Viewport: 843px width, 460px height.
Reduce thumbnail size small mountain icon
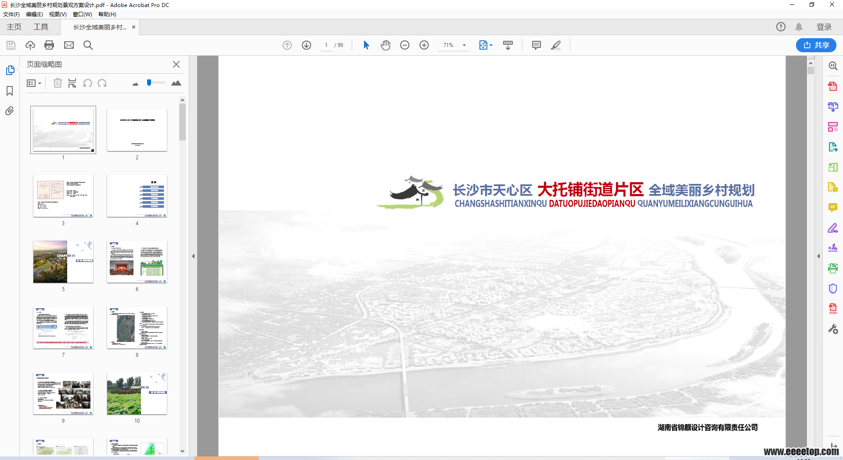135,84
